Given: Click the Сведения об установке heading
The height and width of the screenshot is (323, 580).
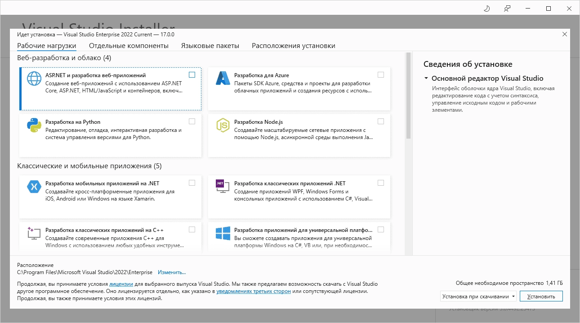Looking at the screenshot, I should (468, 64).
